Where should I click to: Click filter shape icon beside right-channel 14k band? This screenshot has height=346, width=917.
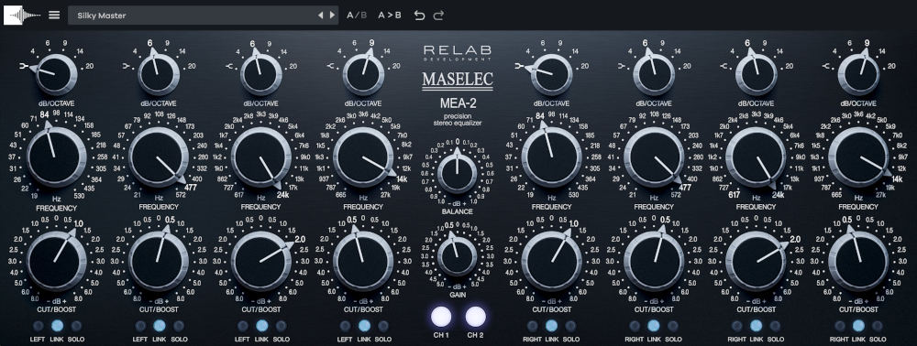[825, 66]
